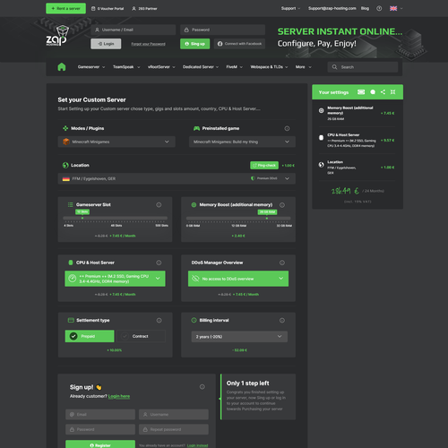This screenshot has height=448, width=448.
Task: Click the Memory Boost slider handle
Action: coord(267,219)
